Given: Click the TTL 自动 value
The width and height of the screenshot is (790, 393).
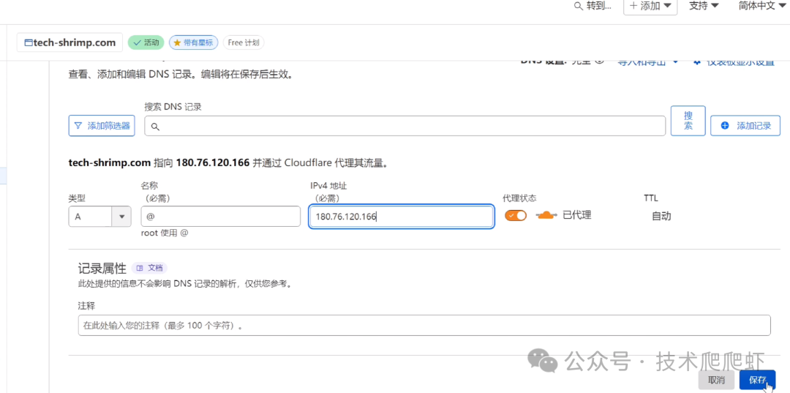Looking at the screenshot, I should (661, 216).
